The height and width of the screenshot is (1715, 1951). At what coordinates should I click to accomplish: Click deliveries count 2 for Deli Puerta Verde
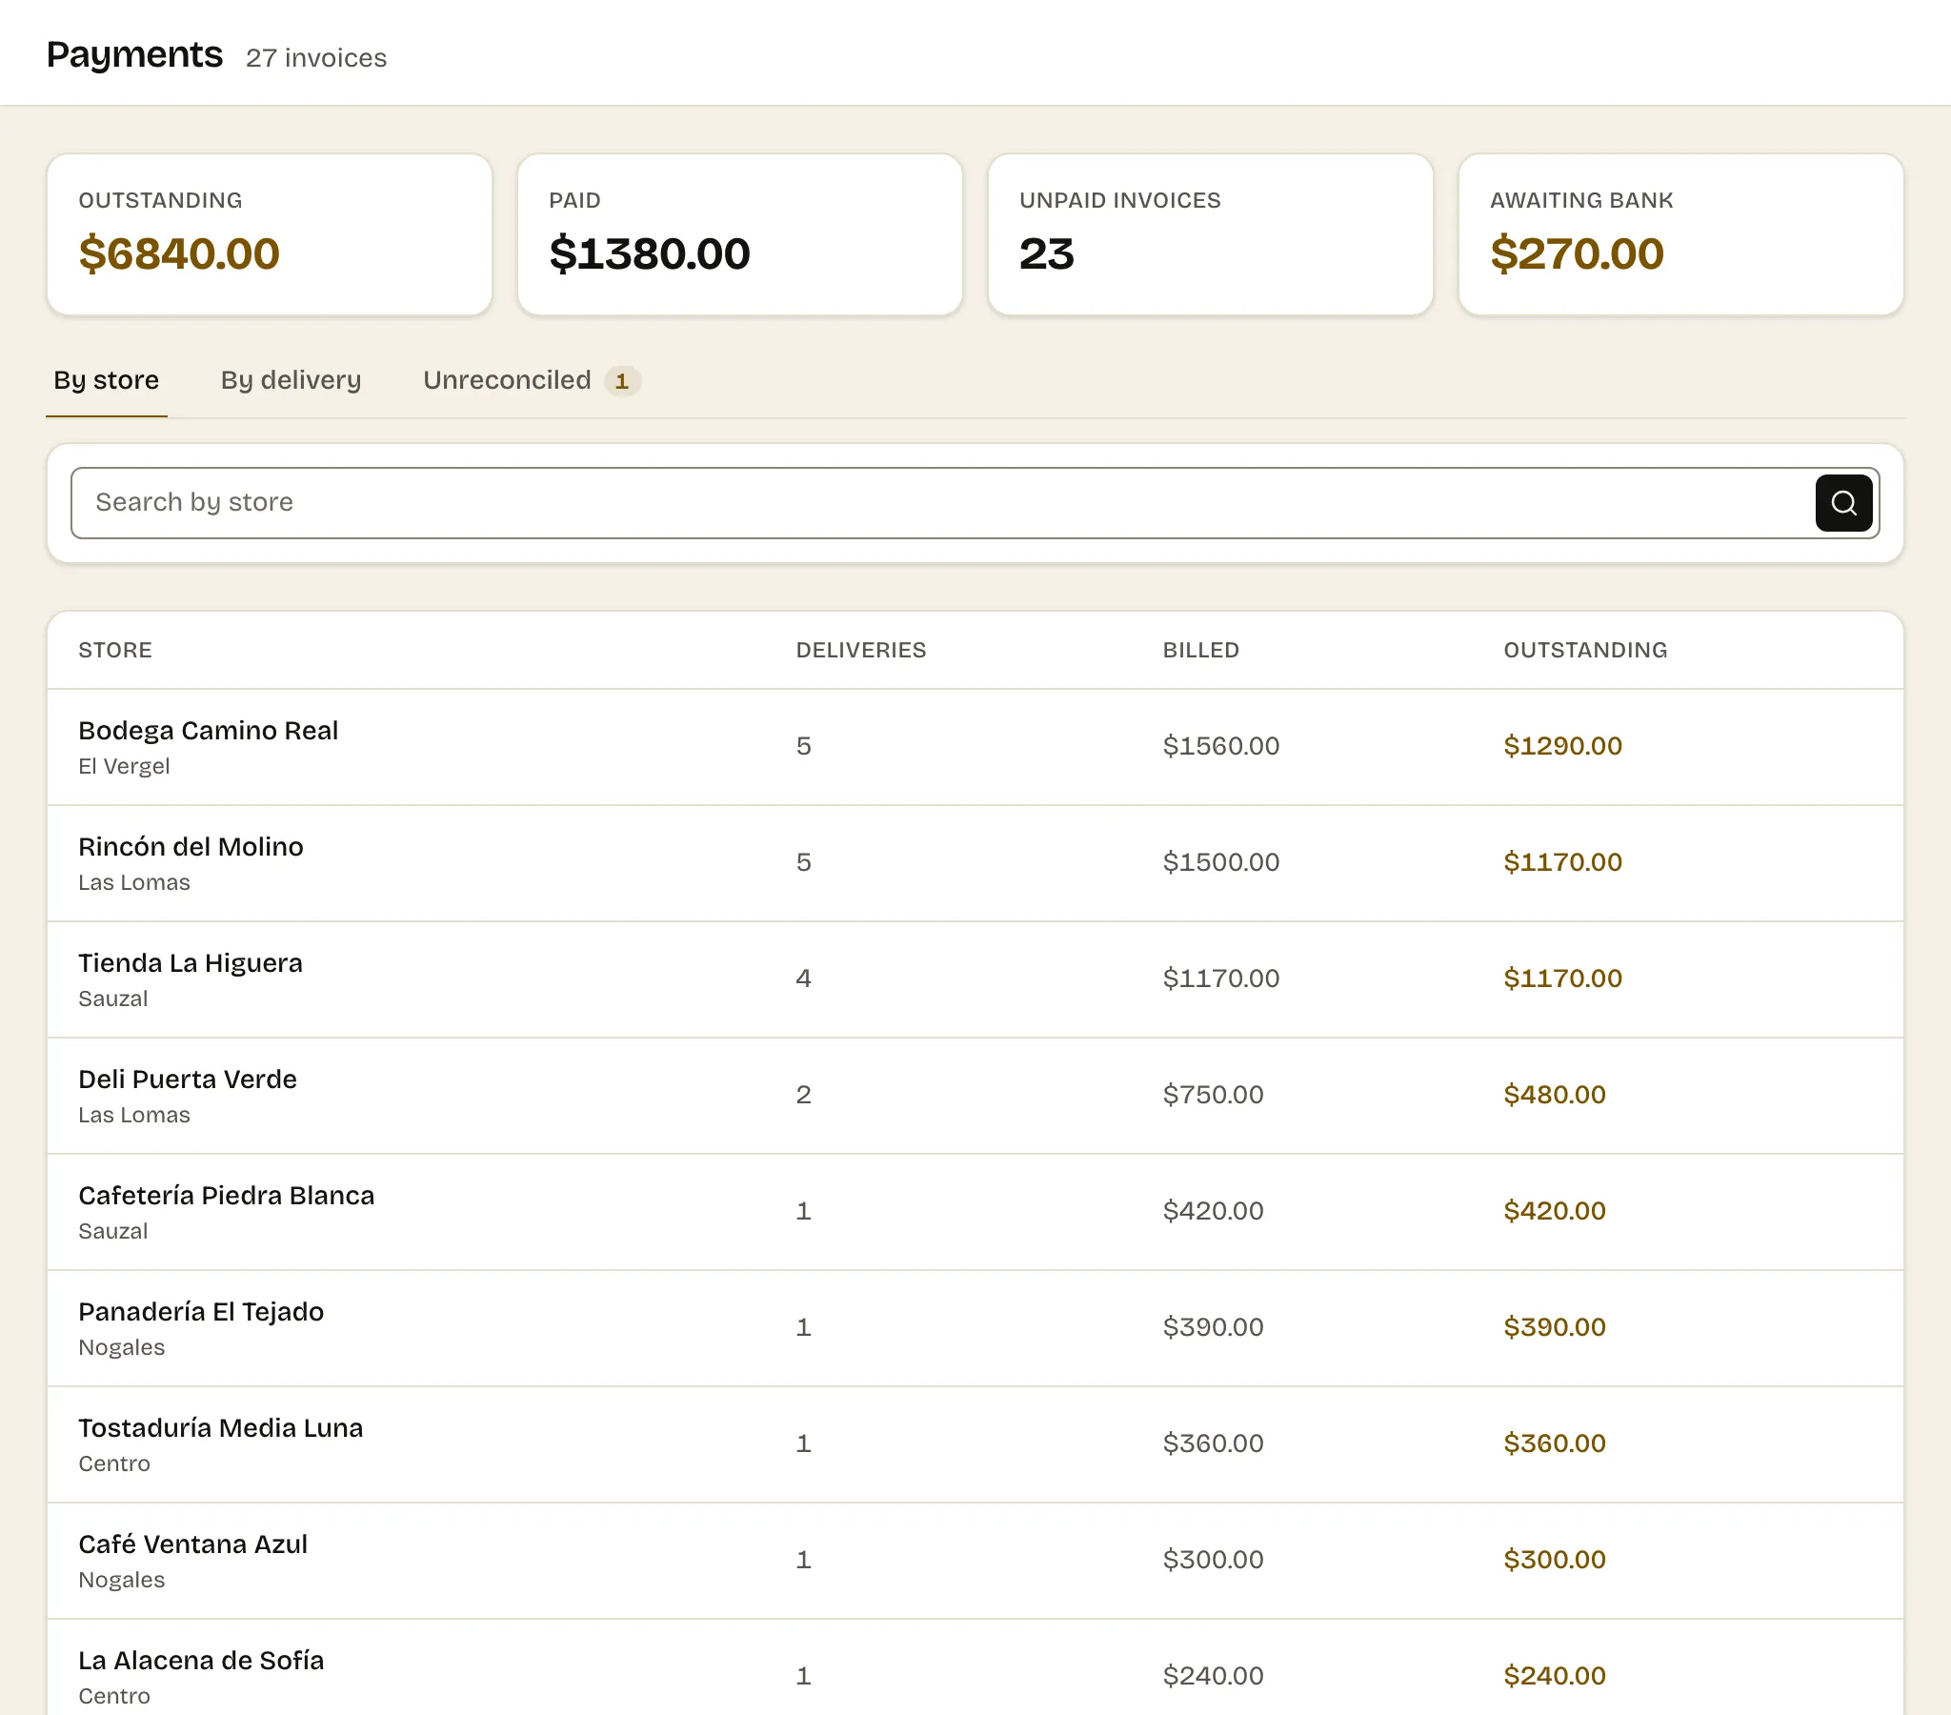(x=804, y=1095)
